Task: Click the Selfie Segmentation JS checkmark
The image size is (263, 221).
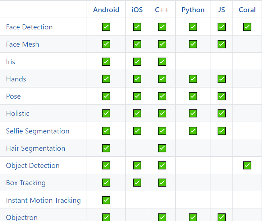Action: point(222,131)
